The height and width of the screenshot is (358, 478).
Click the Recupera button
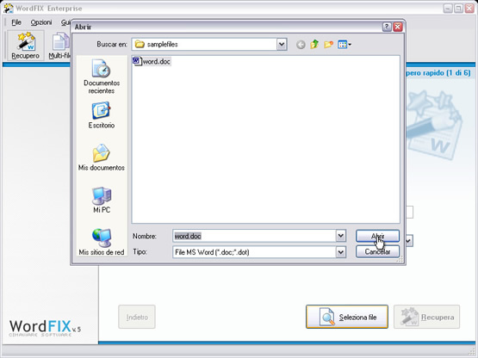click(x=426, y=317)
